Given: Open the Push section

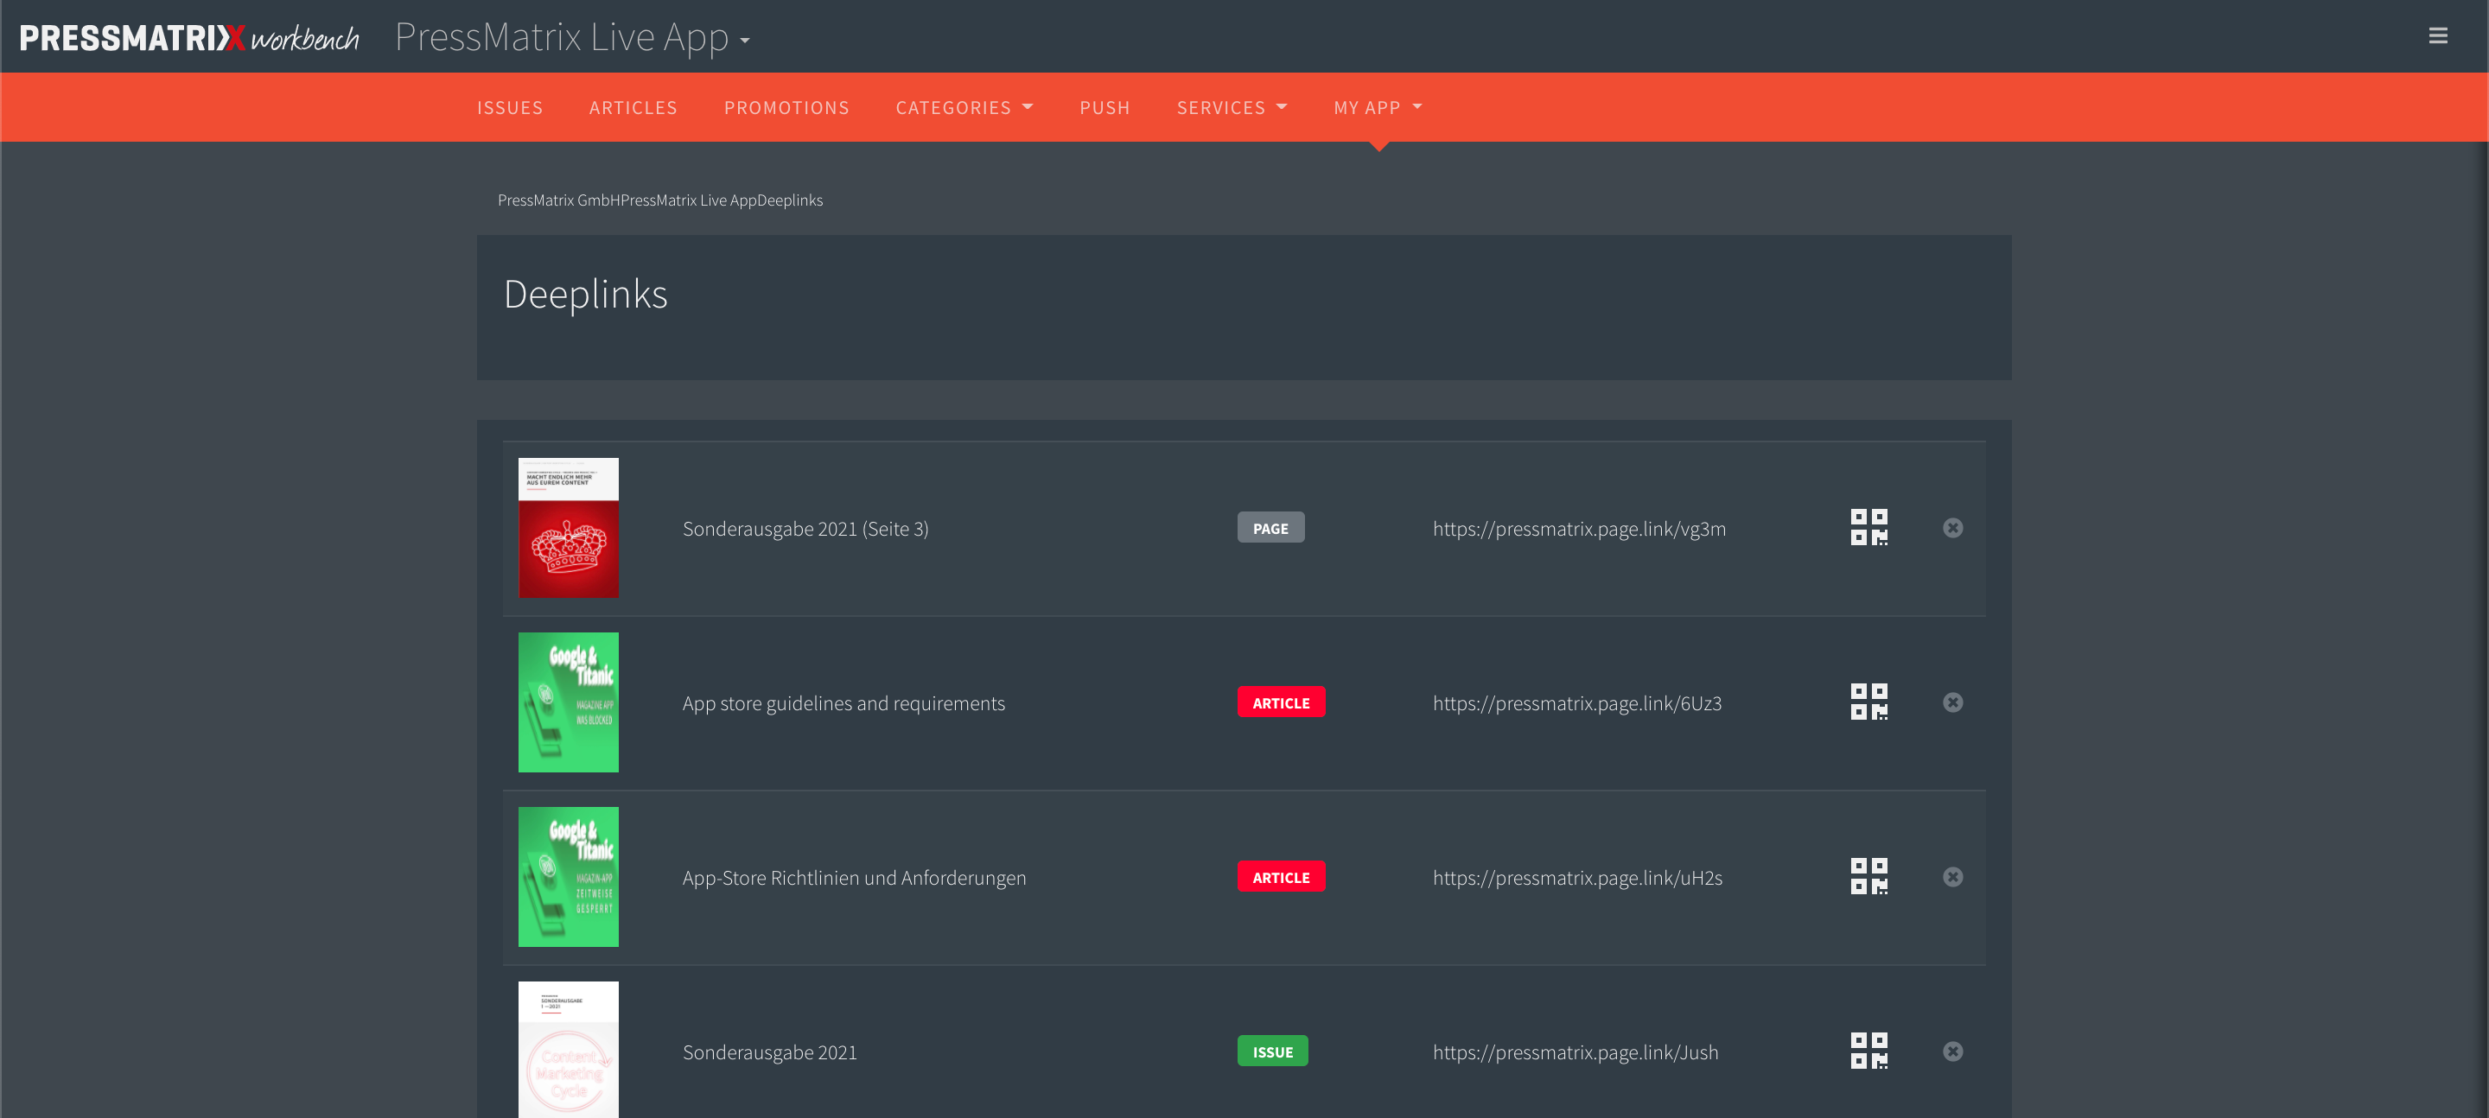Looking at the screenshot, I should point(1104,107).
